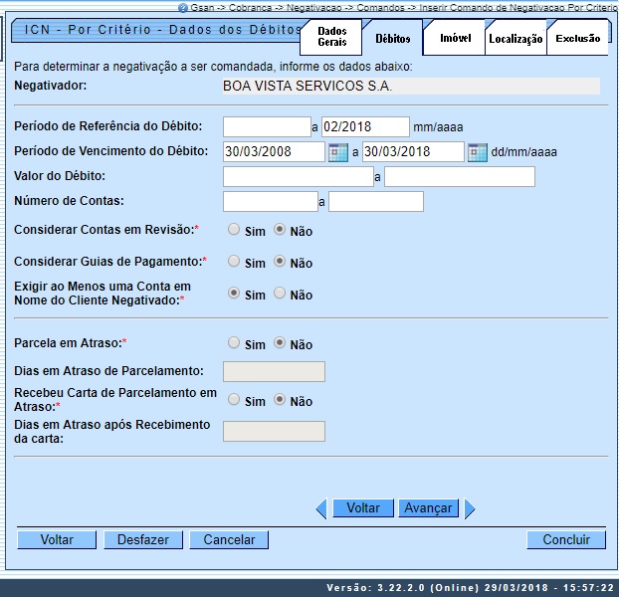Screen dimensions: 619x597
Task: Open calendar for start due date
Action: [x=337, y=152]
